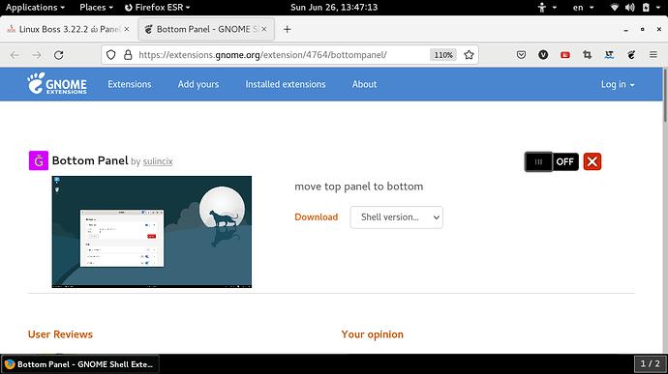This screenshot has width=668, height=374.
Task: Close the Bottom Panel tab
Action: click(x=264, y=29)
